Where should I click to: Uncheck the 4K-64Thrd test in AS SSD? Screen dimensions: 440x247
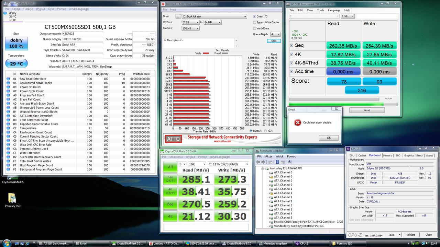292,63
